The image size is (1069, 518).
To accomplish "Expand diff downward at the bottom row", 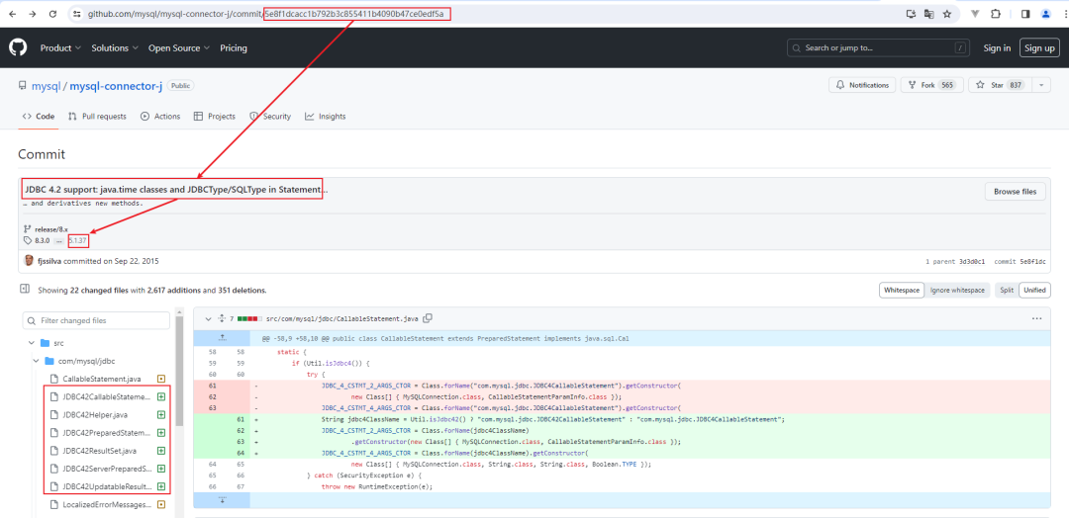I will [x=222, y=500].
